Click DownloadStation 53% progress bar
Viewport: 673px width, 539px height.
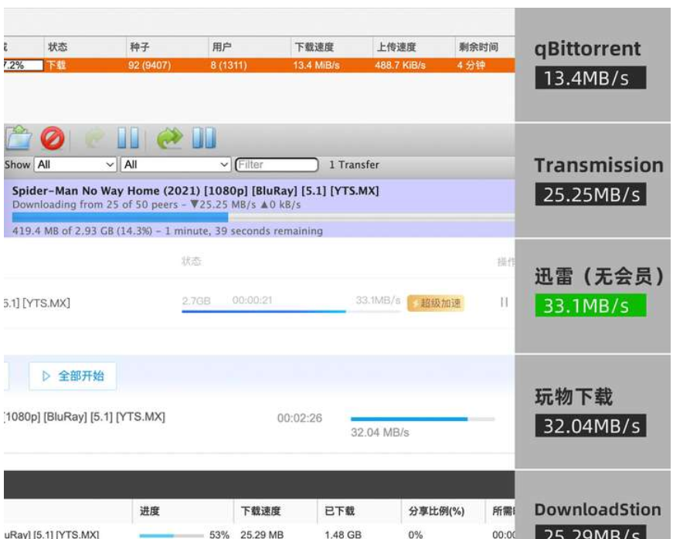tap(172, 535)
